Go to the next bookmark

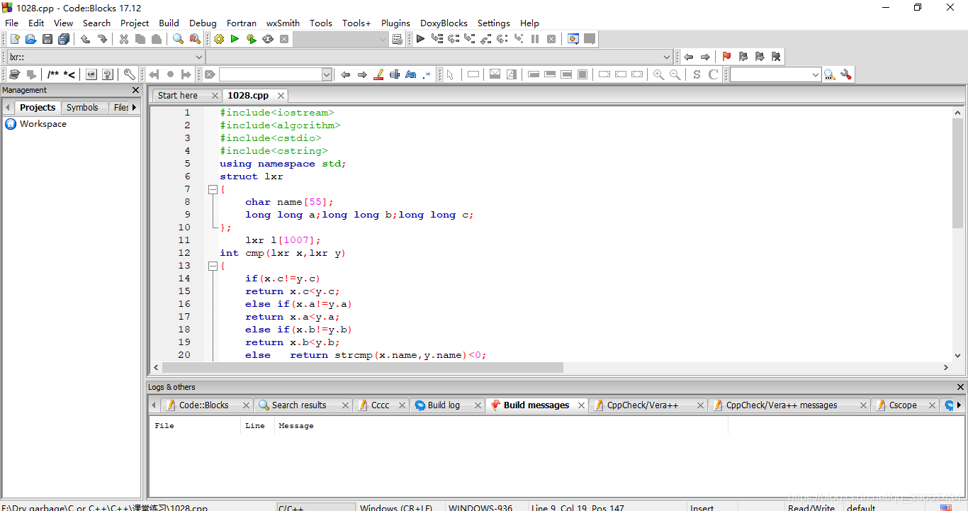click(x=760, y=57)
